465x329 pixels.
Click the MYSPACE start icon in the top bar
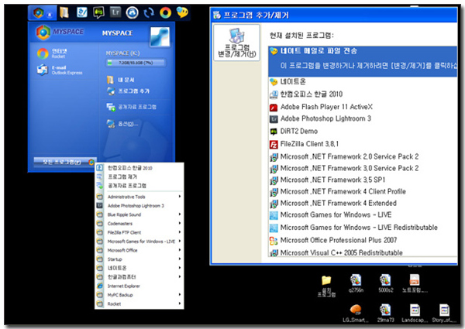pos(39,12)
